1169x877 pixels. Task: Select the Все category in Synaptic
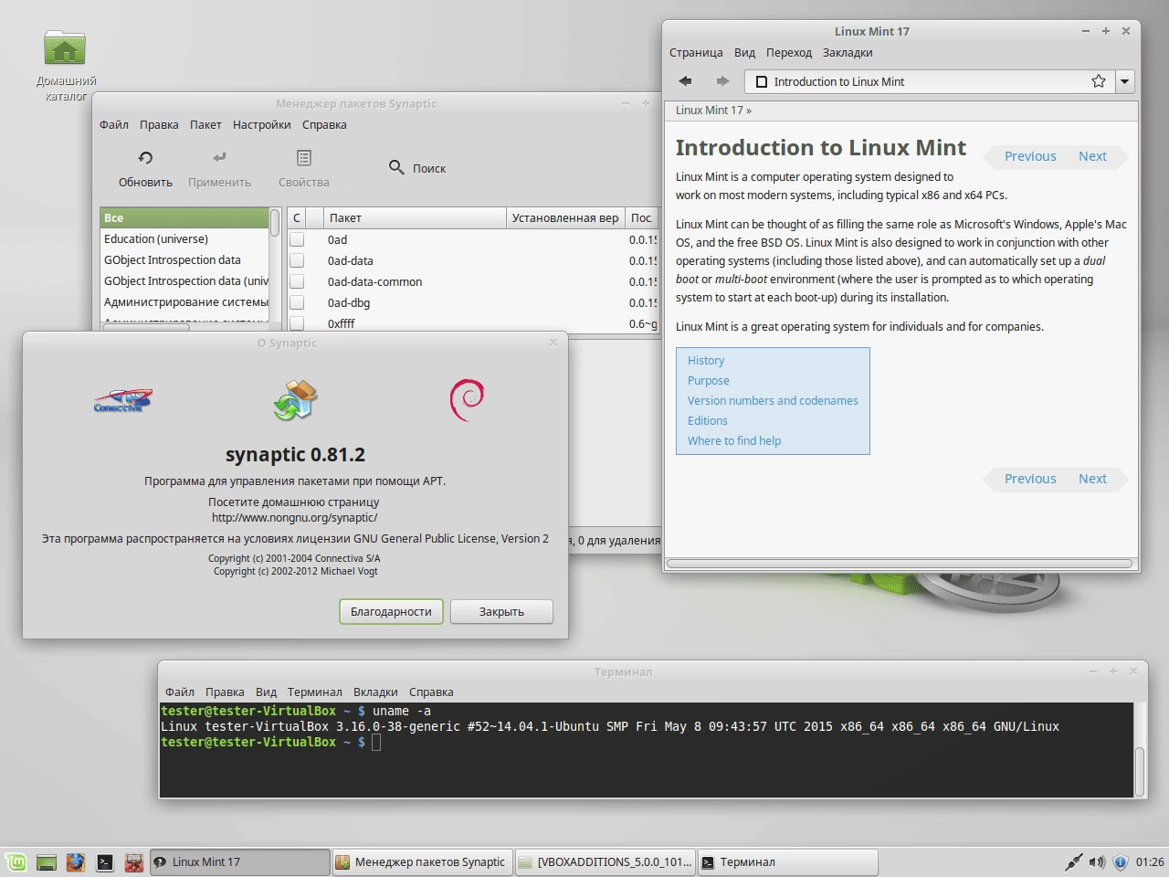184,217
